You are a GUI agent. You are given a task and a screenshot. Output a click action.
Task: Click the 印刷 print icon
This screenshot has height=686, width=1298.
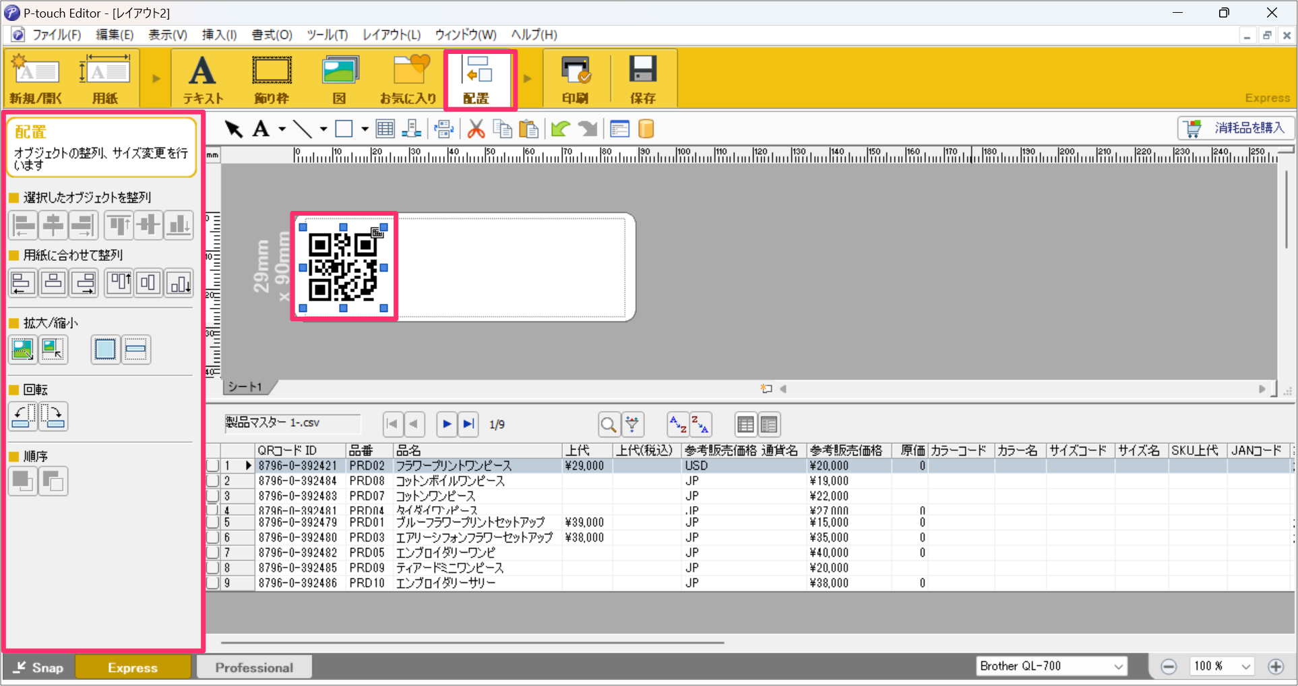576,79
